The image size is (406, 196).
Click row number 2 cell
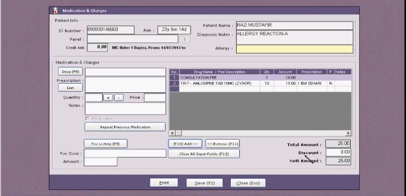tap(174, 84)
